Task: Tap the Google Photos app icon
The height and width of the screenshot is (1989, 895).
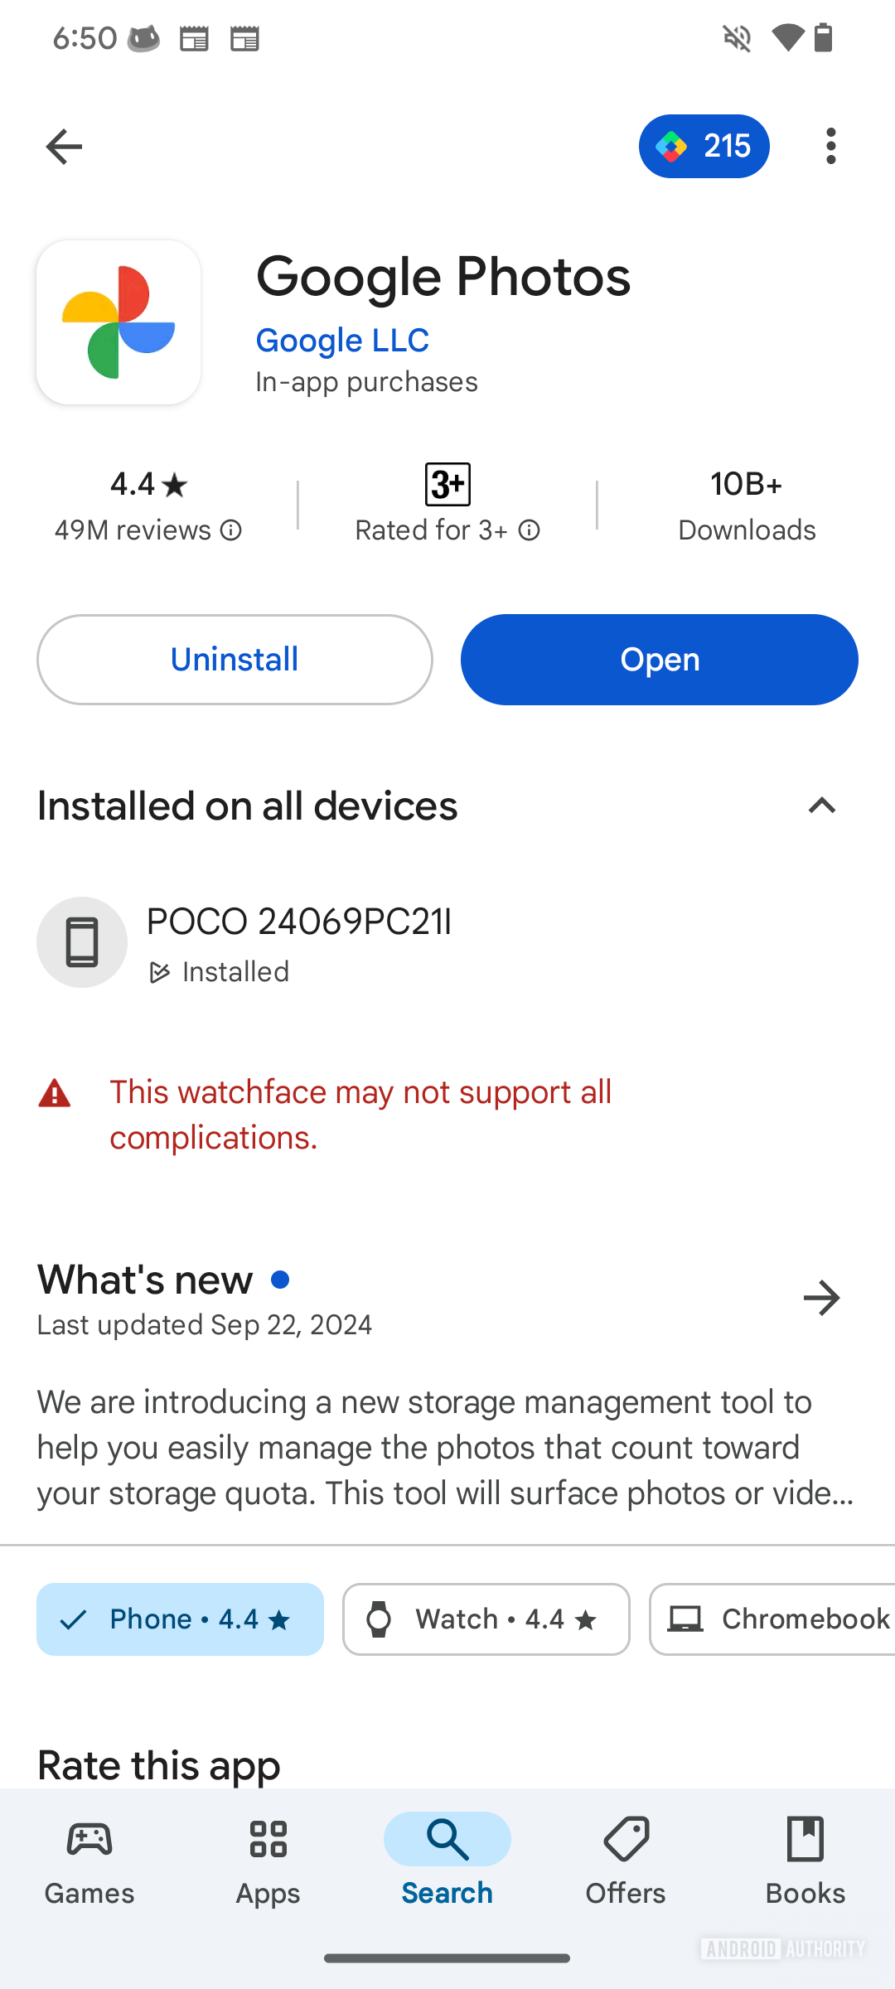Action: point(119,322)
